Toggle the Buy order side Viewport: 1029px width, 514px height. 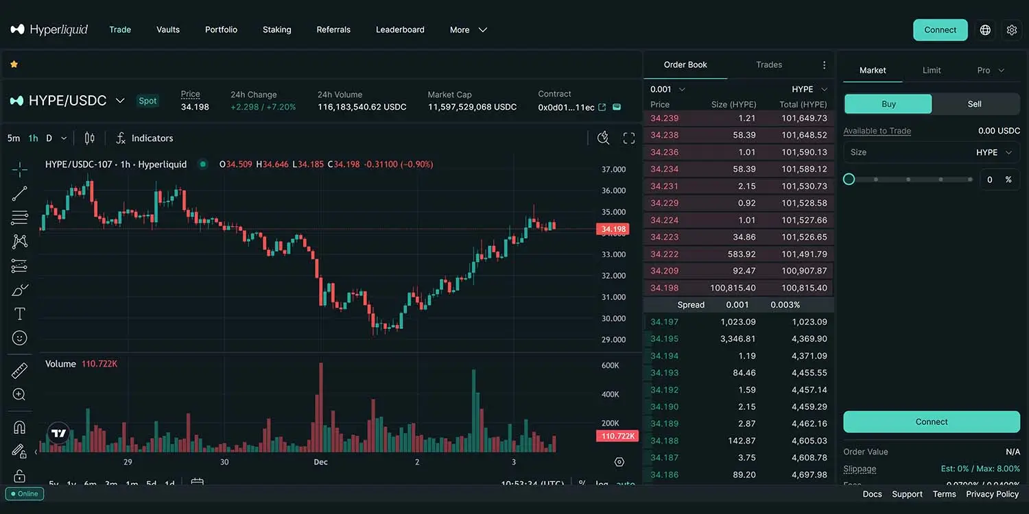888,104
